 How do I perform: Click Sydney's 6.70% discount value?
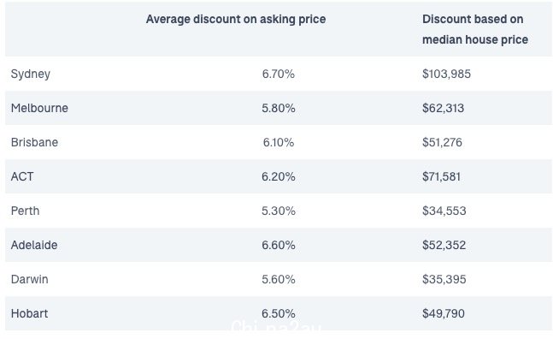click(279, 74)
